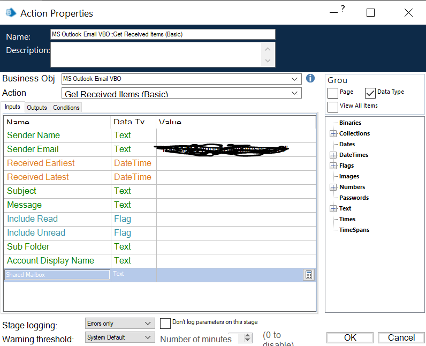
Task: Click the Sub Folder value cell
Action: 236,247
